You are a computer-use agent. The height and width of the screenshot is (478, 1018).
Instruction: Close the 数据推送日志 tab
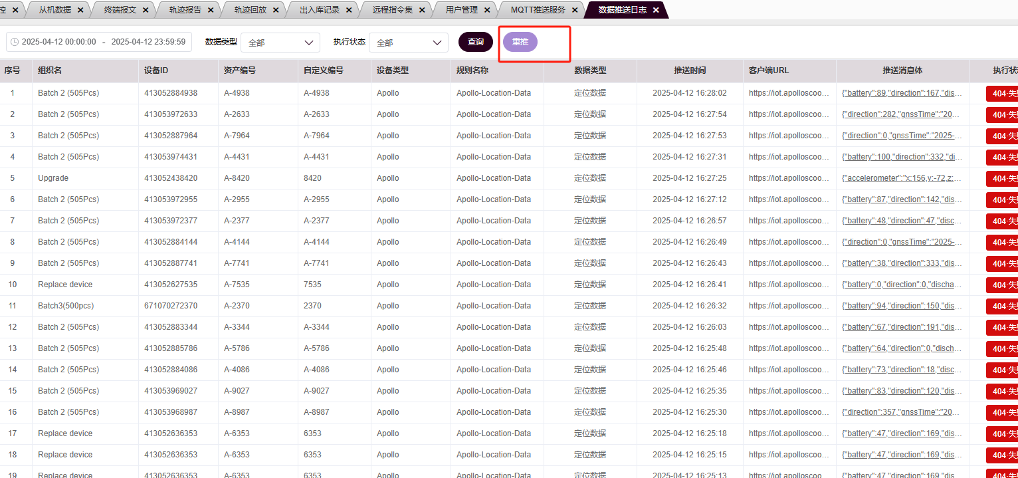(656, 10)
